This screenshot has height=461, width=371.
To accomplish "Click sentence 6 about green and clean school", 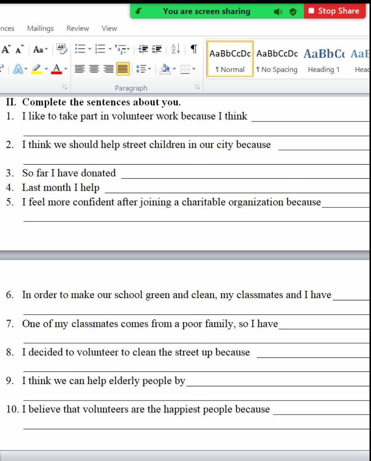I will (x=177, y=295).
